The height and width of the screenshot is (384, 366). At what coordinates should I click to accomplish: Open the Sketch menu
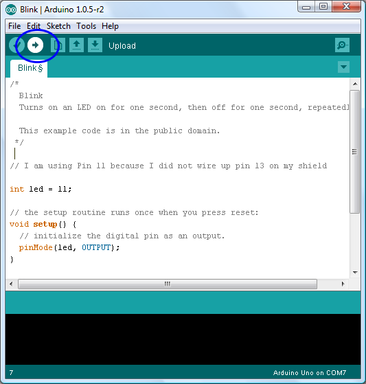58,26
